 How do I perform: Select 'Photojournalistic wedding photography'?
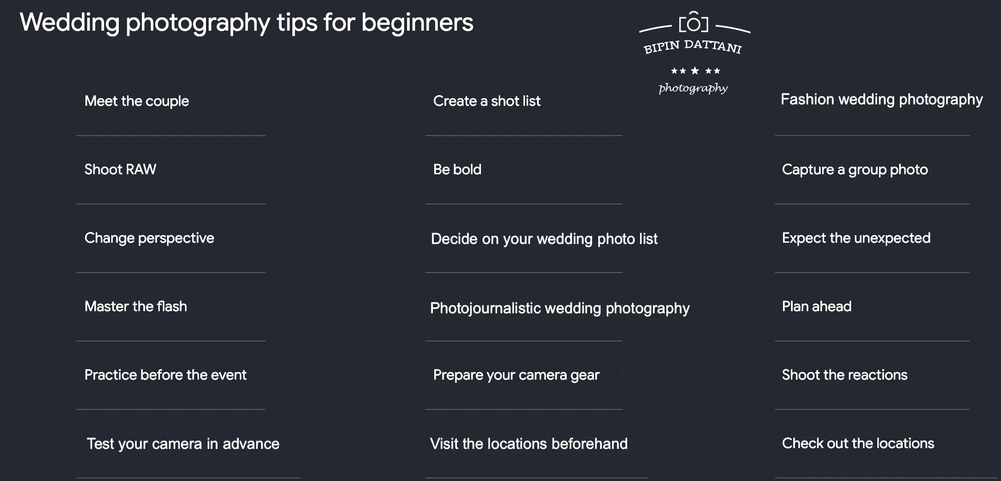[x=560, y=308]
